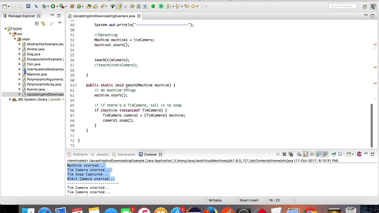Viewport: 379px width, 213px height.
Task: Toggle Show Console When Standard Error Changes
Action: (x=325, y=154)
